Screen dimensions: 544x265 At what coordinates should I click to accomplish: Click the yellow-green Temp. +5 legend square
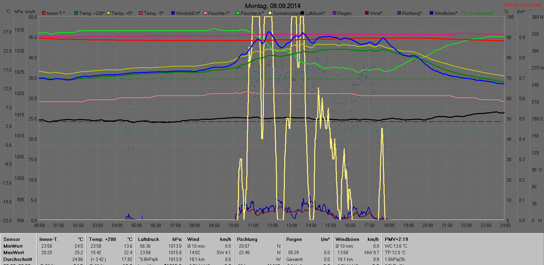(108, 13)
